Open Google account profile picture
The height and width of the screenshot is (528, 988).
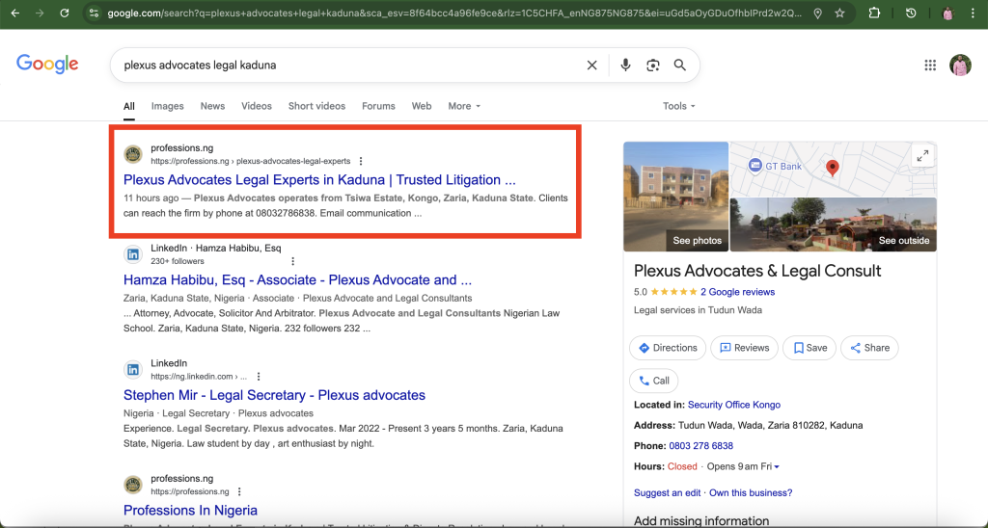point(960,65)
